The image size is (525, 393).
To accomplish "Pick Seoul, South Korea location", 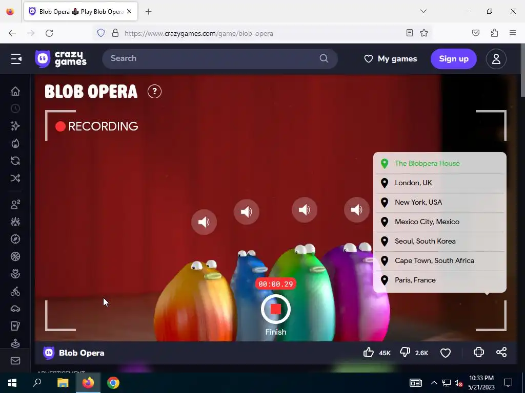I will 439,241.
